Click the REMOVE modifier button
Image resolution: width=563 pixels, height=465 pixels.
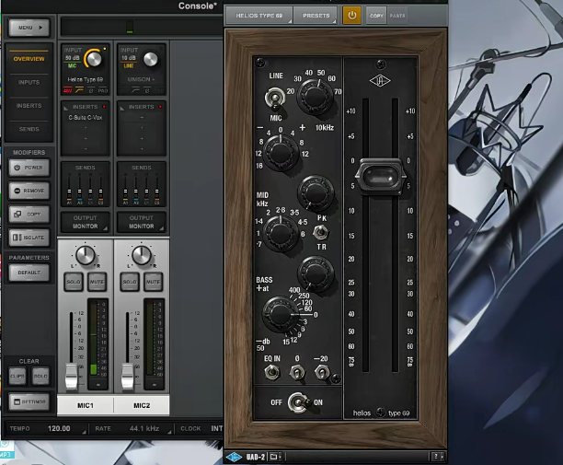pyautogui.click(x=29, y=191)
